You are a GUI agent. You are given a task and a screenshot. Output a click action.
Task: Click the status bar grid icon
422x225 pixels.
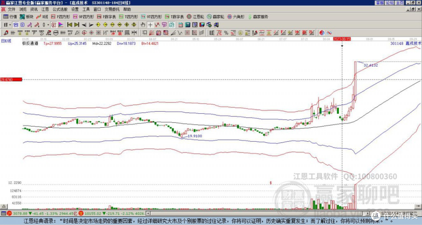click(x=4, y=213)
